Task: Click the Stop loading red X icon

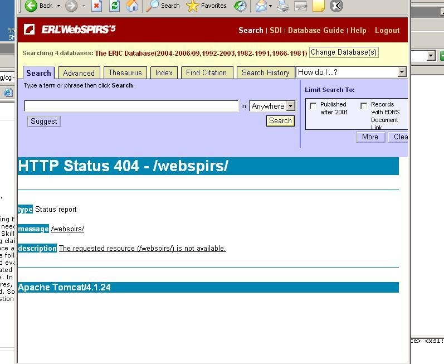Action: [x=96, y=6]
